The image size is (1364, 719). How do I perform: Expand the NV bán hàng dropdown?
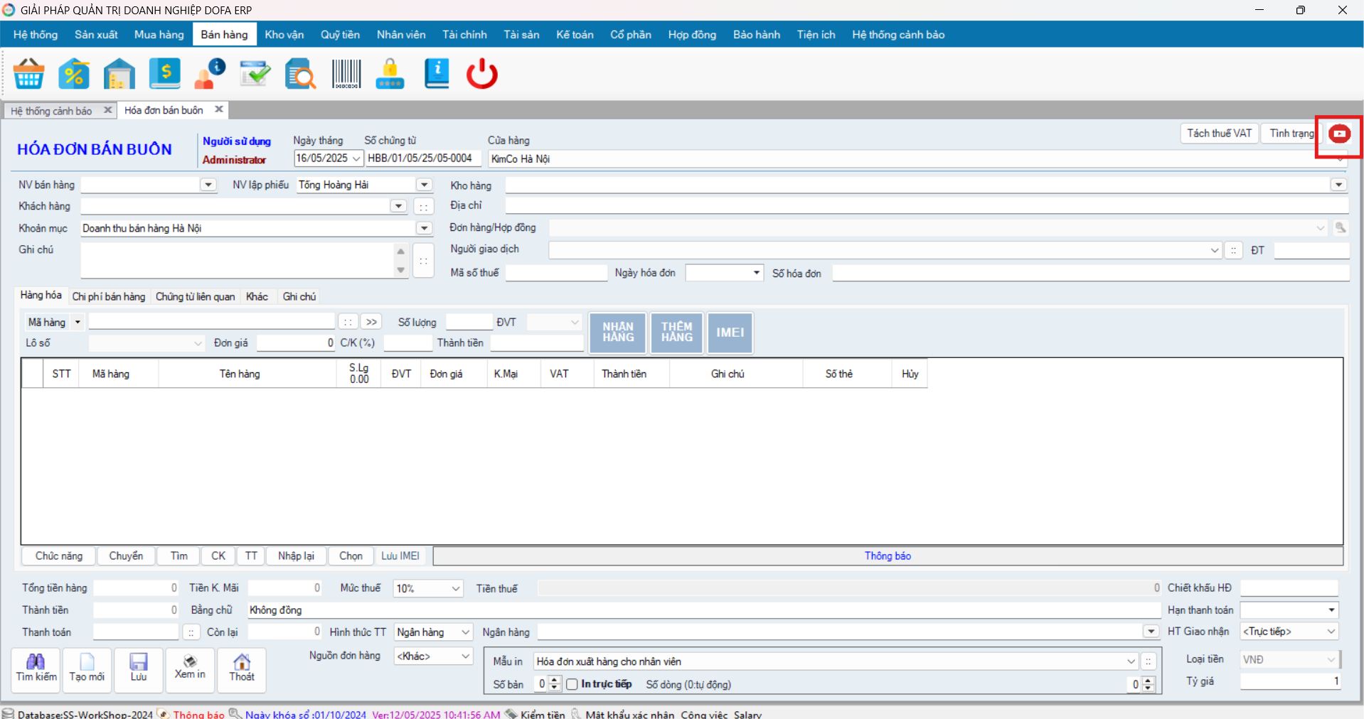pos(208,185)
